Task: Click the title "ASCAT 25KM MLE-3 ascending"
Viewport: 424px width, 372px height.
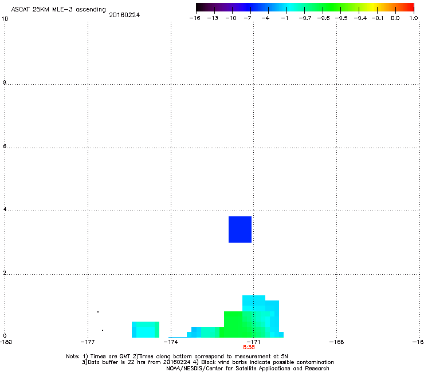Action: click(58, 9)
